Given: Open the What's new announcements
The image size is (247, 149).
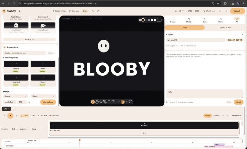Looking at the screenshot, I should pos(209,11).
